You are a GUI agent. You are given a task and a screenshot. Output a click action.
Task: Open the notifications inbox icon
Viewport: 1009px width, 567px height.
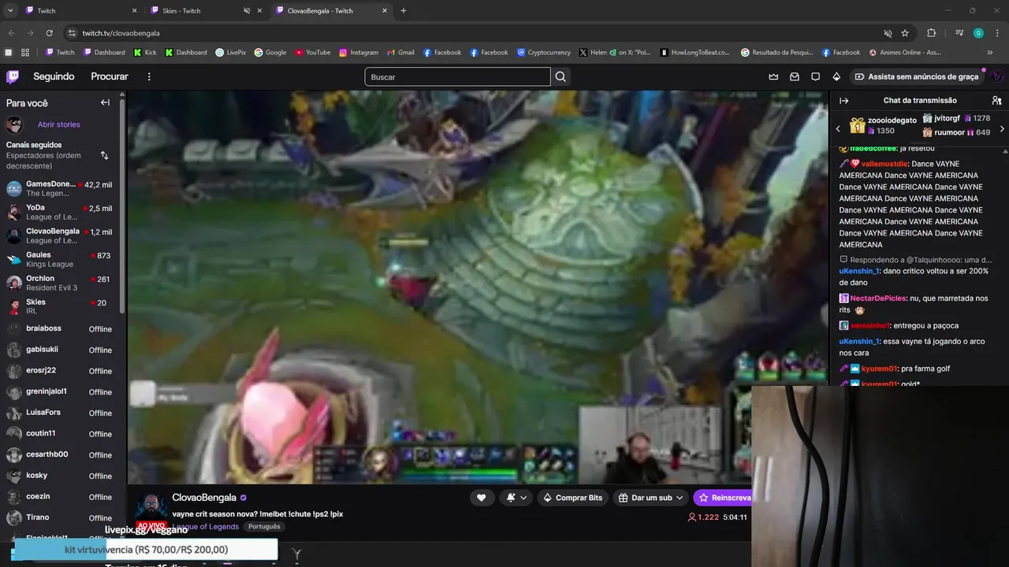pyautogui.click(x=795, y=76)
